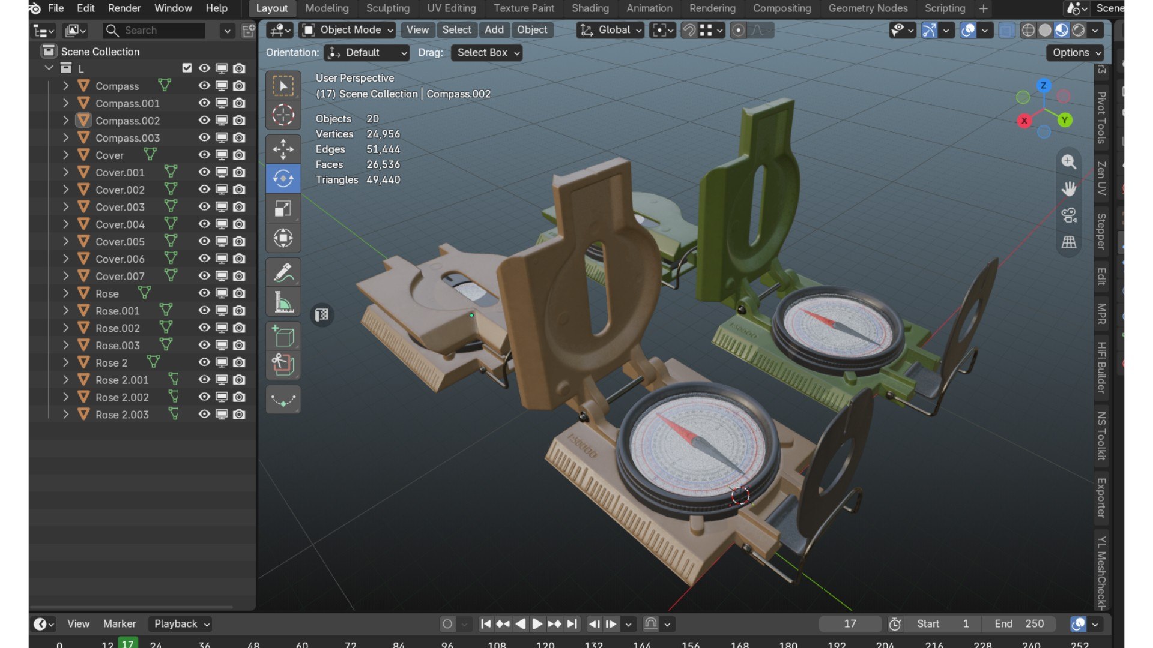Toggle proportional editing button
1153x648 pixels.
(739, 30)
